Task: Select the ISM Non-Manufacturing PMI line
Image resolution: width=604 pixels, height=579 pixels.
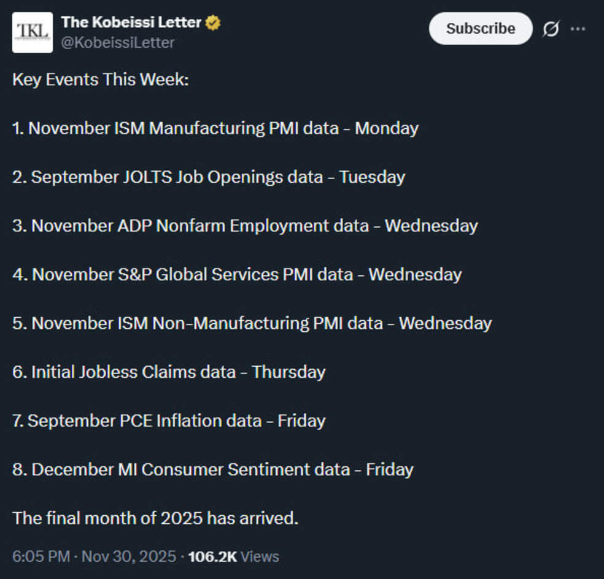Action: click(252, 323)
